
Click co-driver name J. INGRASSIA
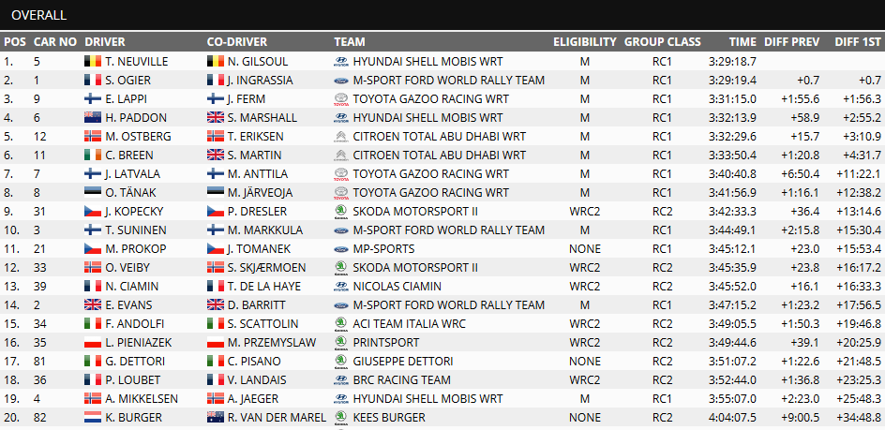(261, 81)
